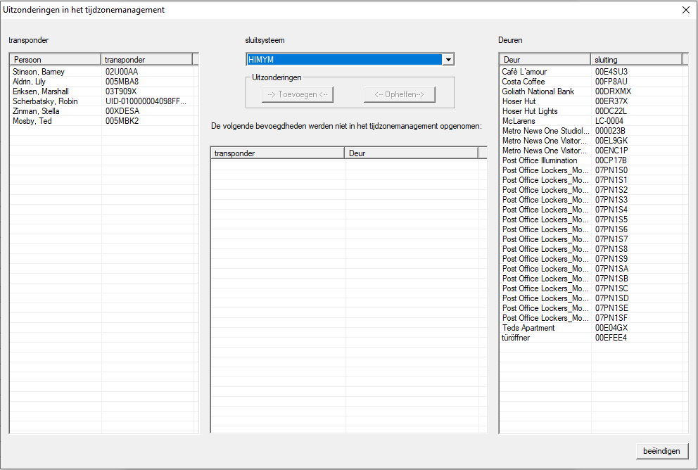Image resolution: width=698 pixels, height=470 pixels.
Task: Close the Uitzonderingen dialog window
Action: pyautogui.click(x=686, y=10)
